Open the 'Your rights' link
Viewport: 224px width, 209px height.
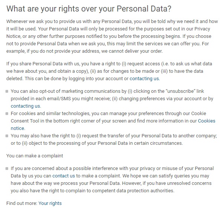click(50, 203)
